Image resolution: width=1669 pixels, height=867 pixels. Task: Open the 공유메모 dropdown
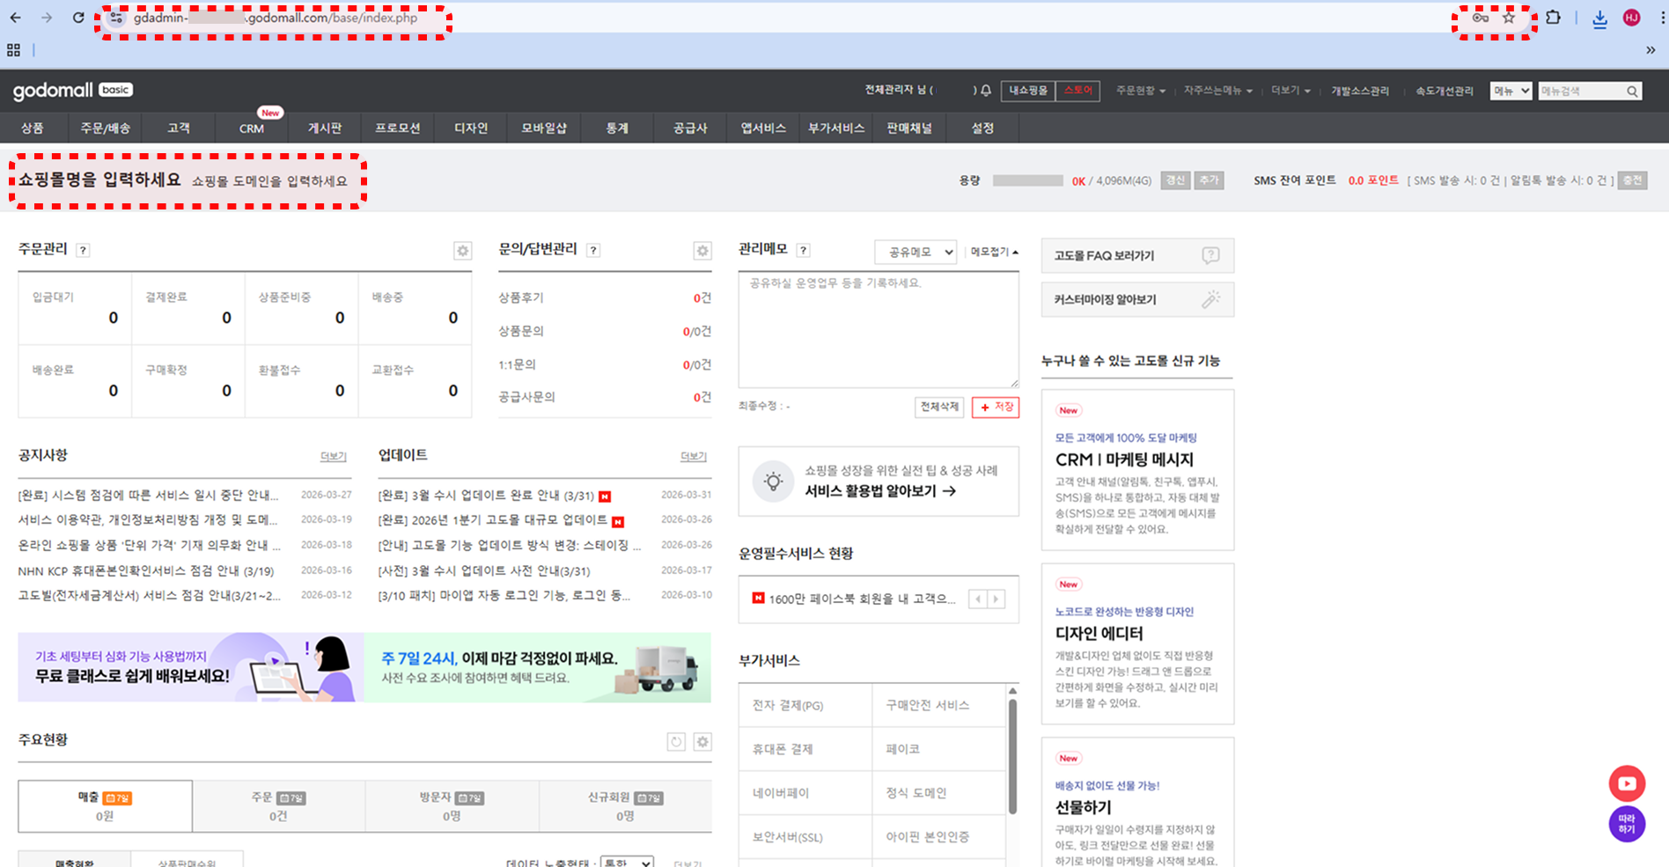915,252
